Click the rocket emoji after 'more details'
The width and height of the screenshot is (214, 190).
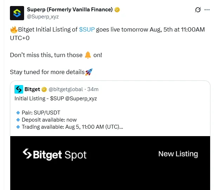89,72
